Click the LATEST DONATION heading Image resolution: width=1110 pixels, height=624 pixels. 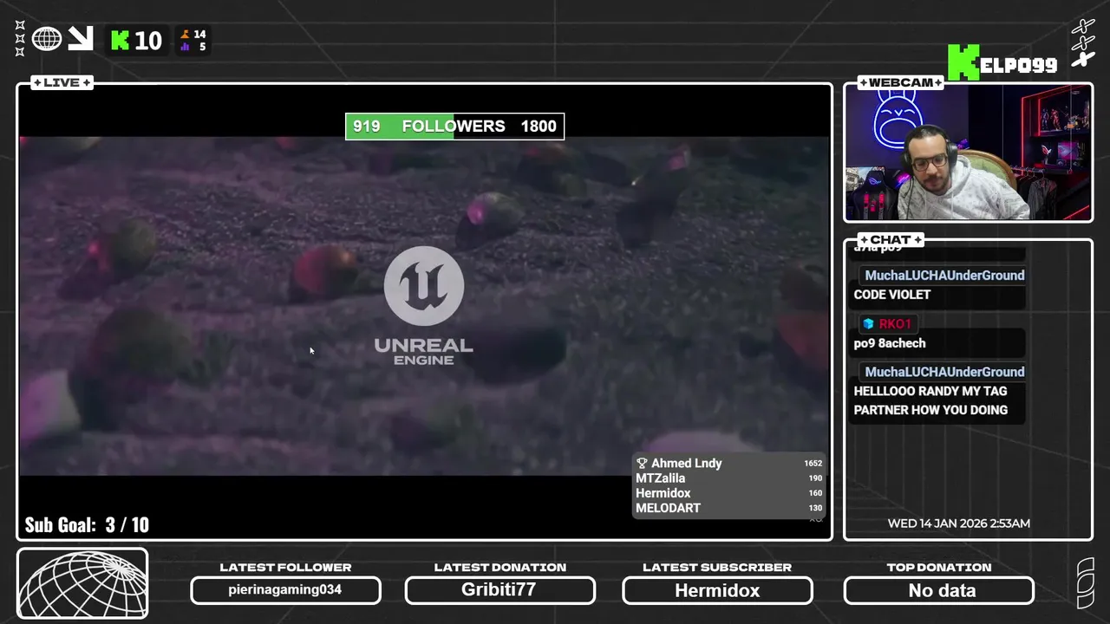(x=499, y=568)
